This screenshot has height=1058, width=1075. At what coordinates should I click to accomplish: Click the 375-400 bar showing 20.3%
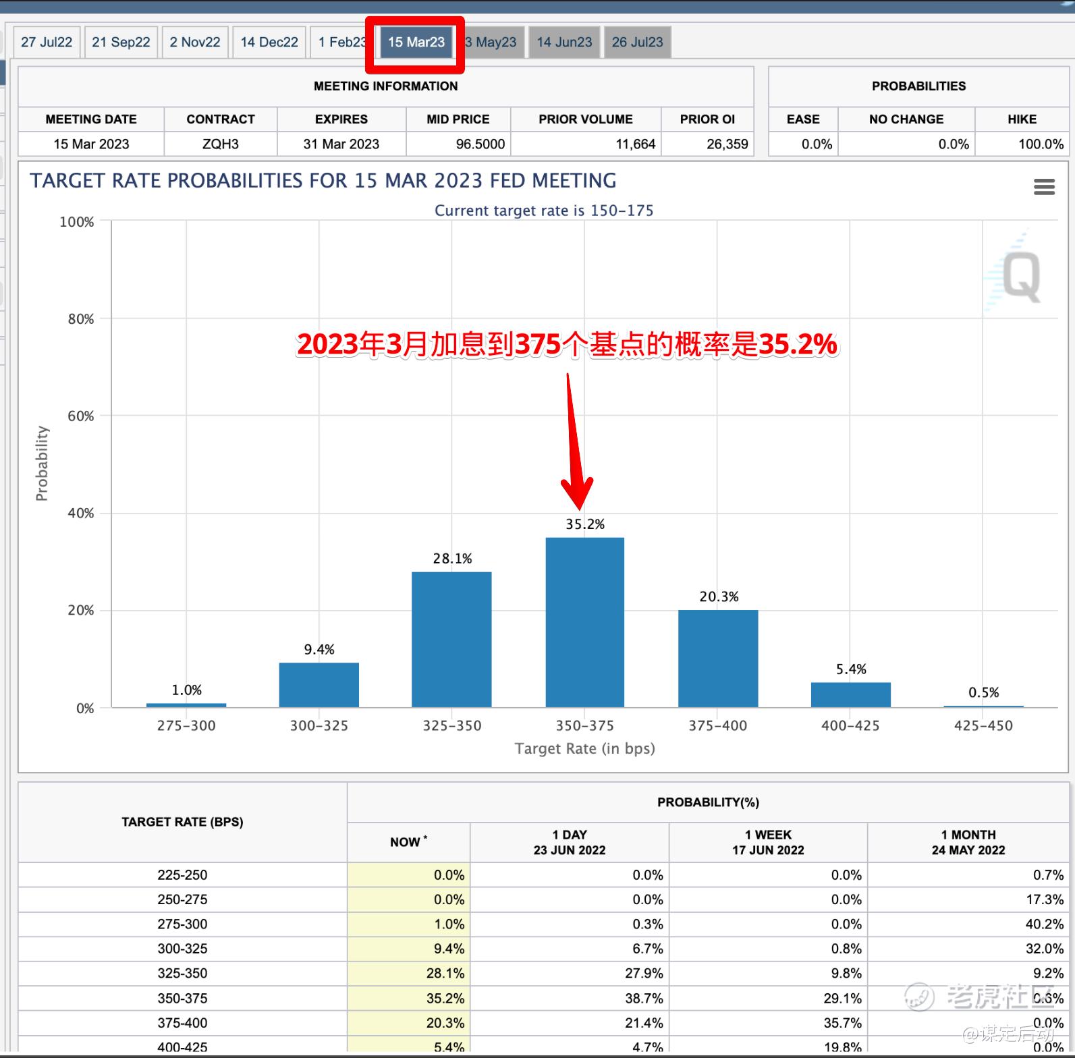click(x=718, y=659)
